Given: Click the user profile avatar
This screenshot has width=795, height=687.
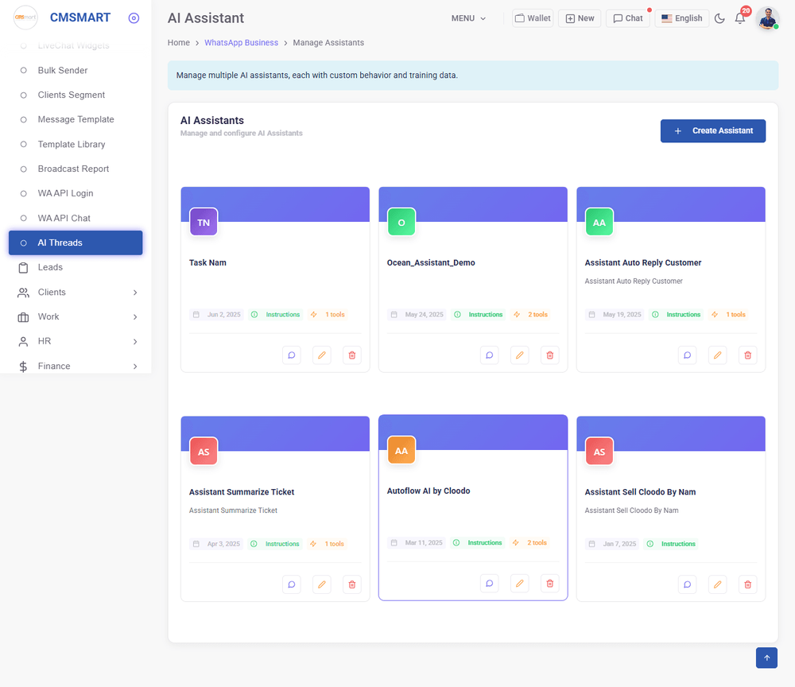Looking at the screenshot, I should tap(767, 18).
